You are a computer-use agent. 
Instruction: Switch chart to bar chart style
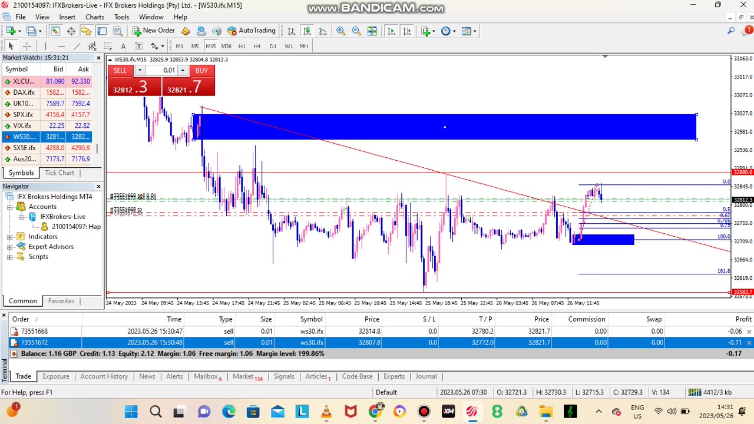point(291,31)
